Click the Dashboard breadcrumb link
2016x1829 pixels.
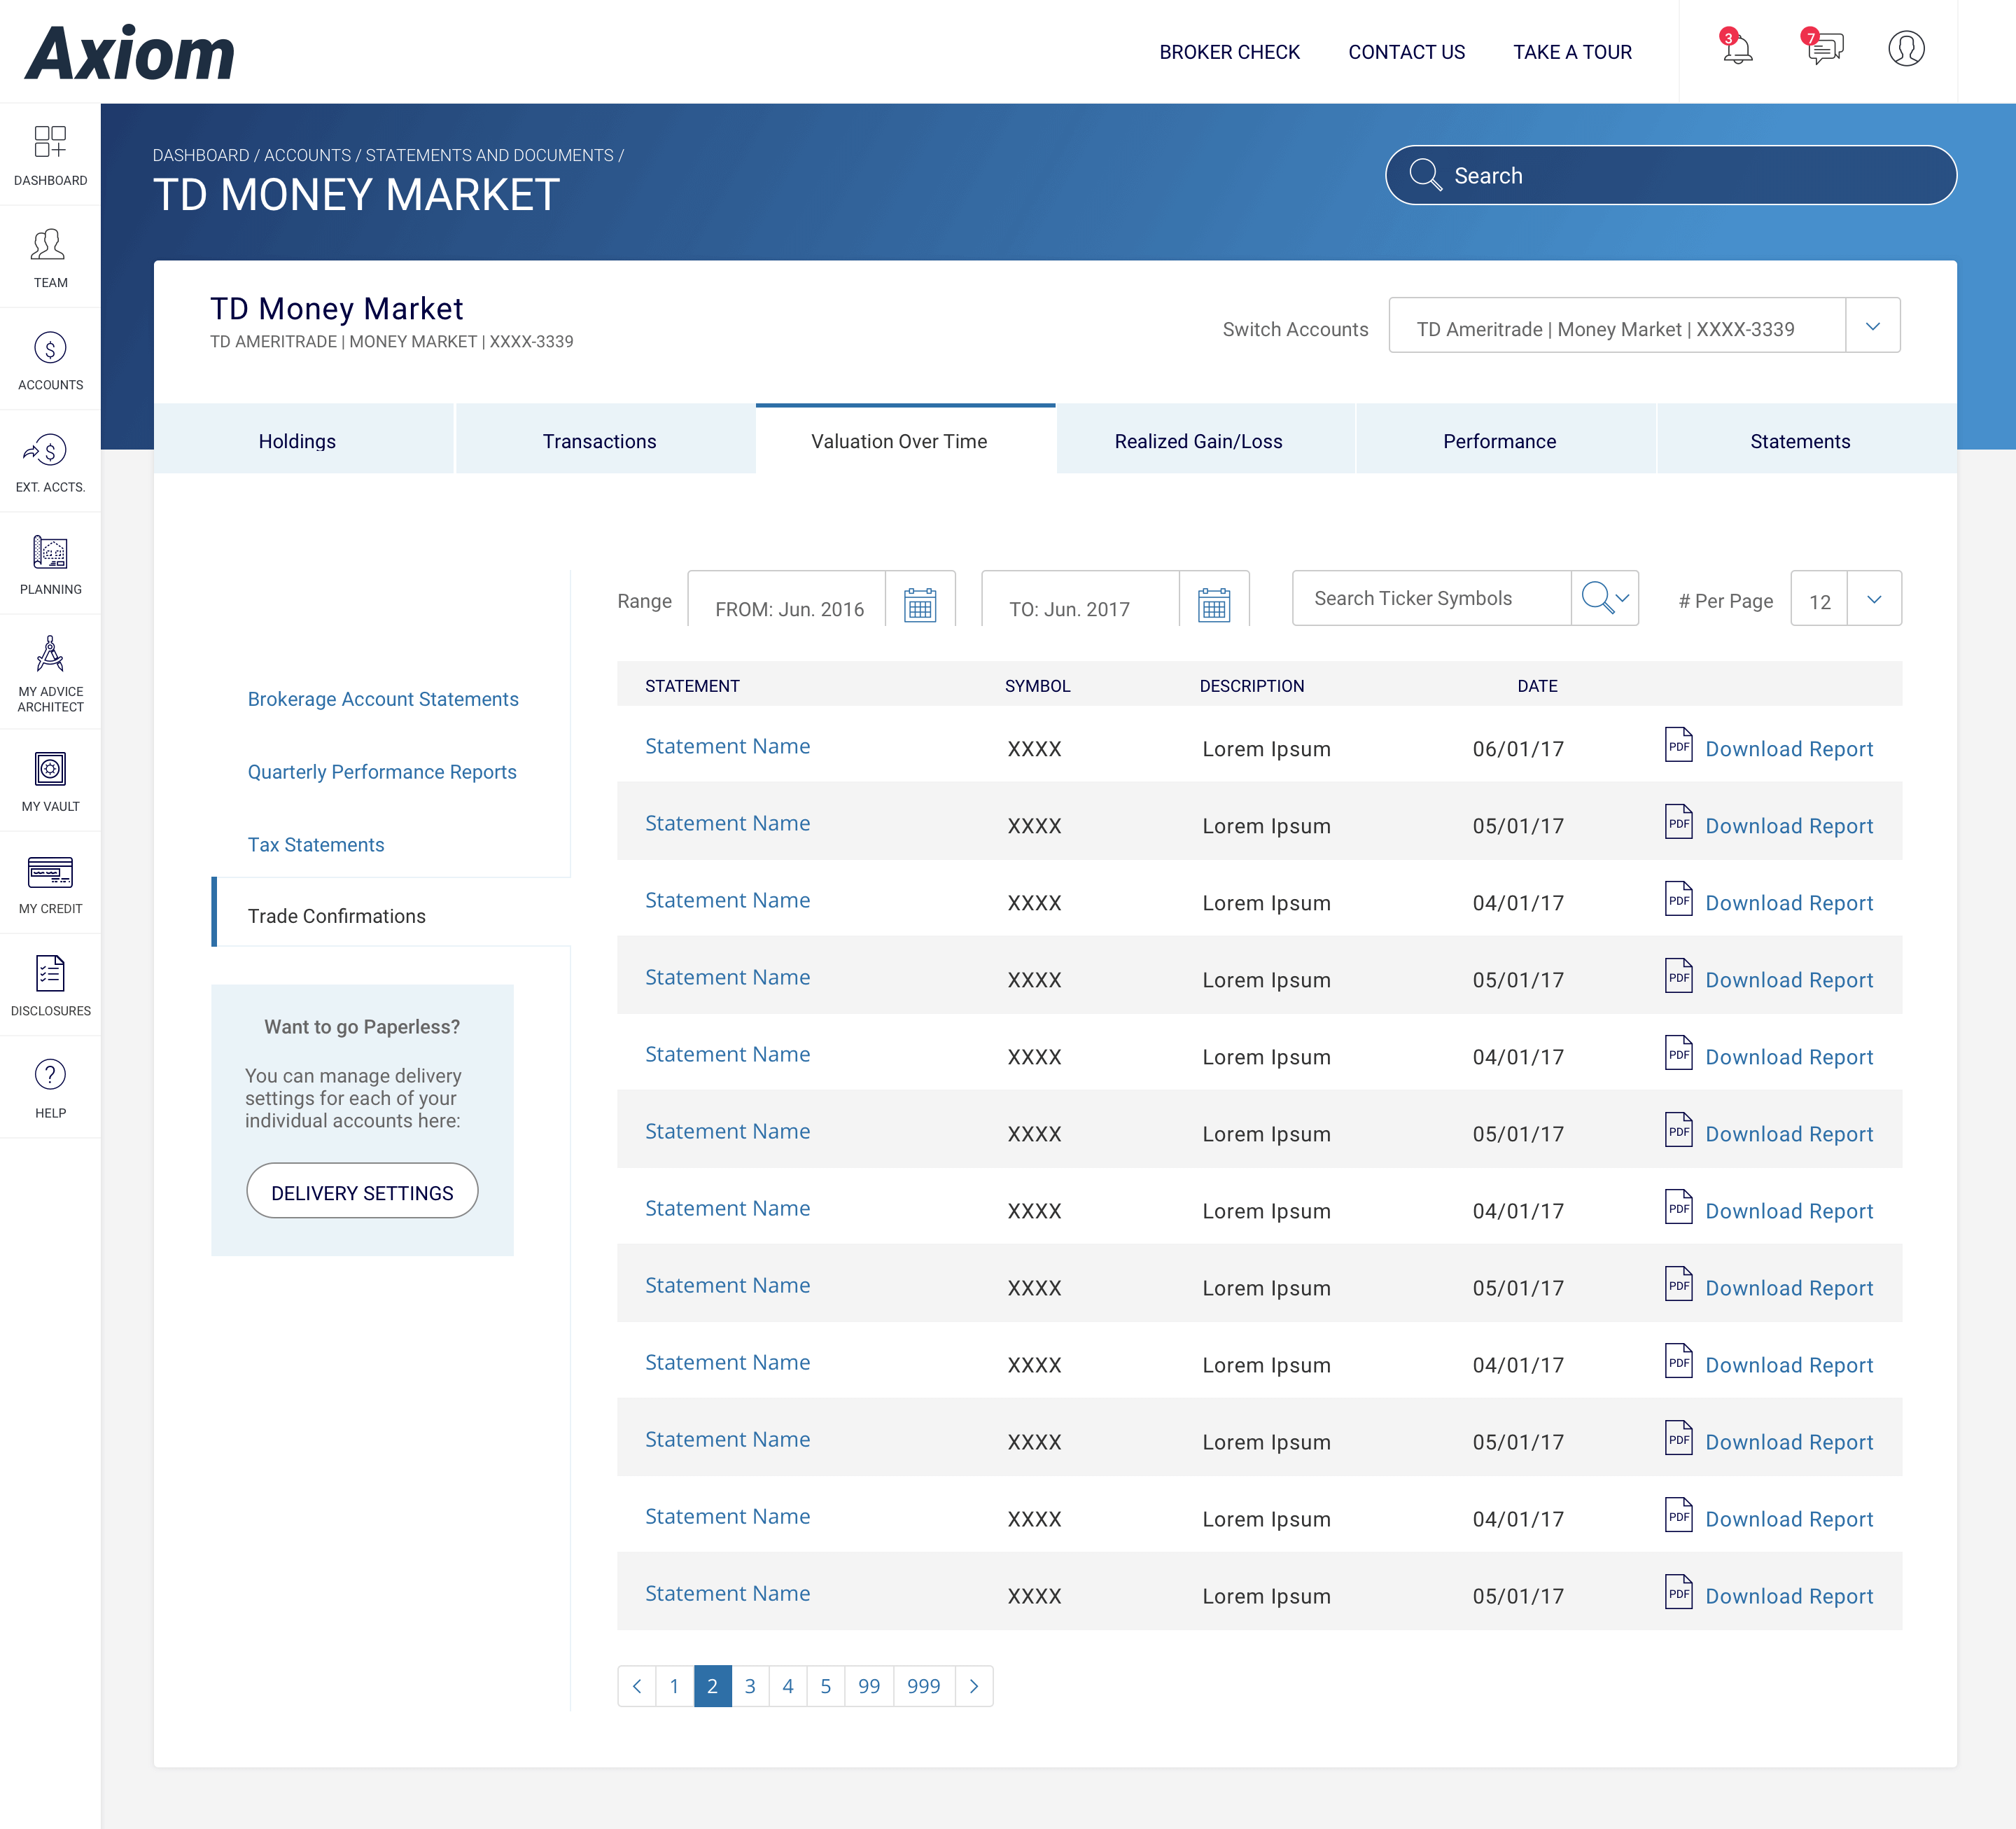point(201,155)
